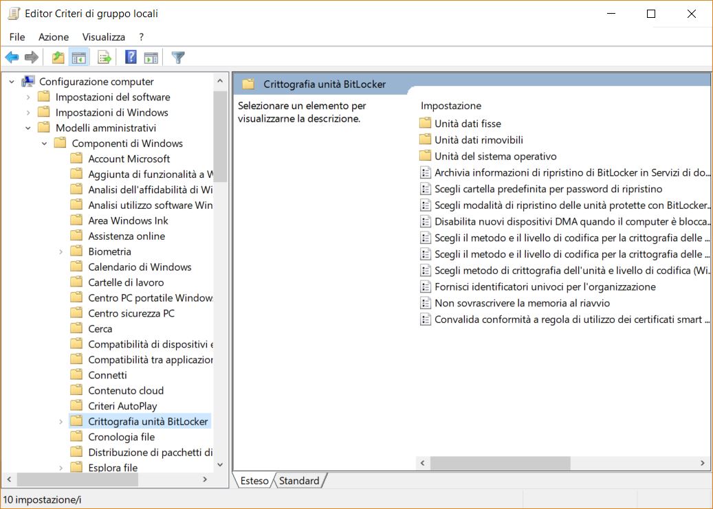
Task: Click the Unità del sistema operativo folder icon
Action: [425, 156]
